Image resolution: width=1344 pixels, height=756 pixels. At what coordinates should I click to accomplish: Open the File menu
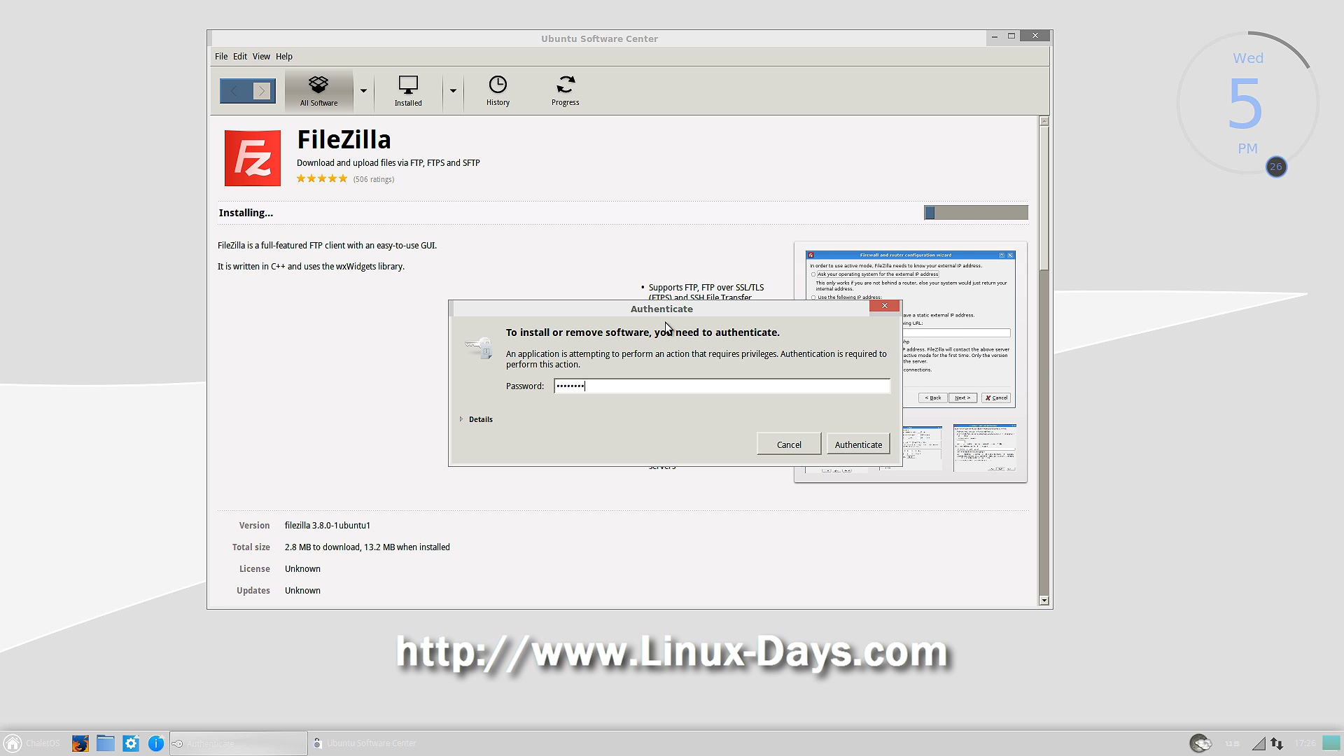pyautogui.click(x=221, y=57)
